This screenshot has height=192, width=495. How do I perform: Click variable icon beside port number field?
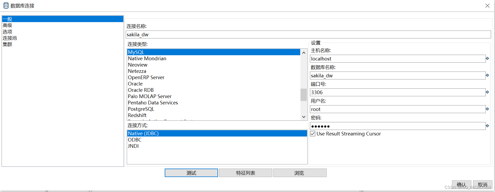pos(487,92)
